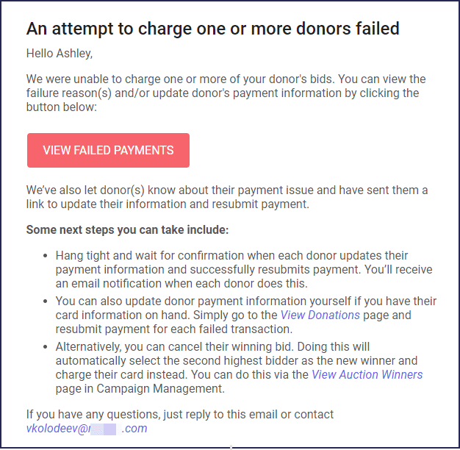This screenshot has width=460, height=450.
Task: Follow the View Auction Winners link
Action: pos(367,374)
